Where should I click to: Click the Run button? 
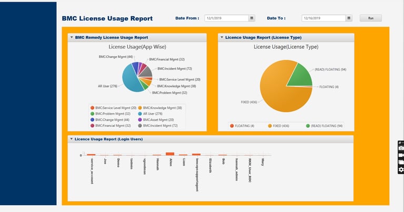(371, 18)
